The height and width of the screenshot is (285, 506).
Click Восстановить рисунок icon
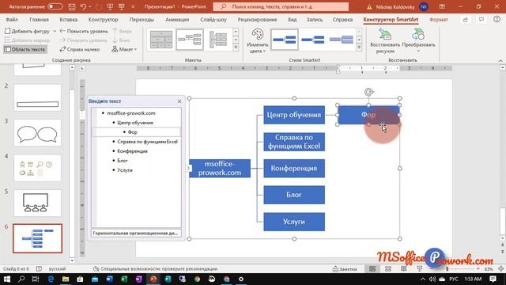point(385,41)
